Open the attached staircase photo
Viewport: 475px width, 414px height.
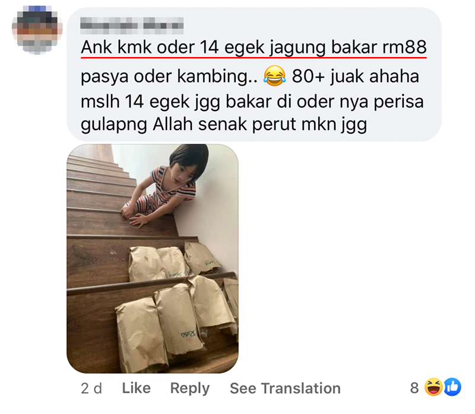(x=153, y=258)
